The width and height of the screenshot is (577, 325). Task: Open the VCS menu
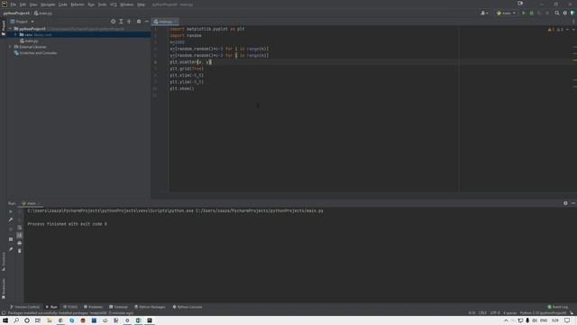click(114, 5)
